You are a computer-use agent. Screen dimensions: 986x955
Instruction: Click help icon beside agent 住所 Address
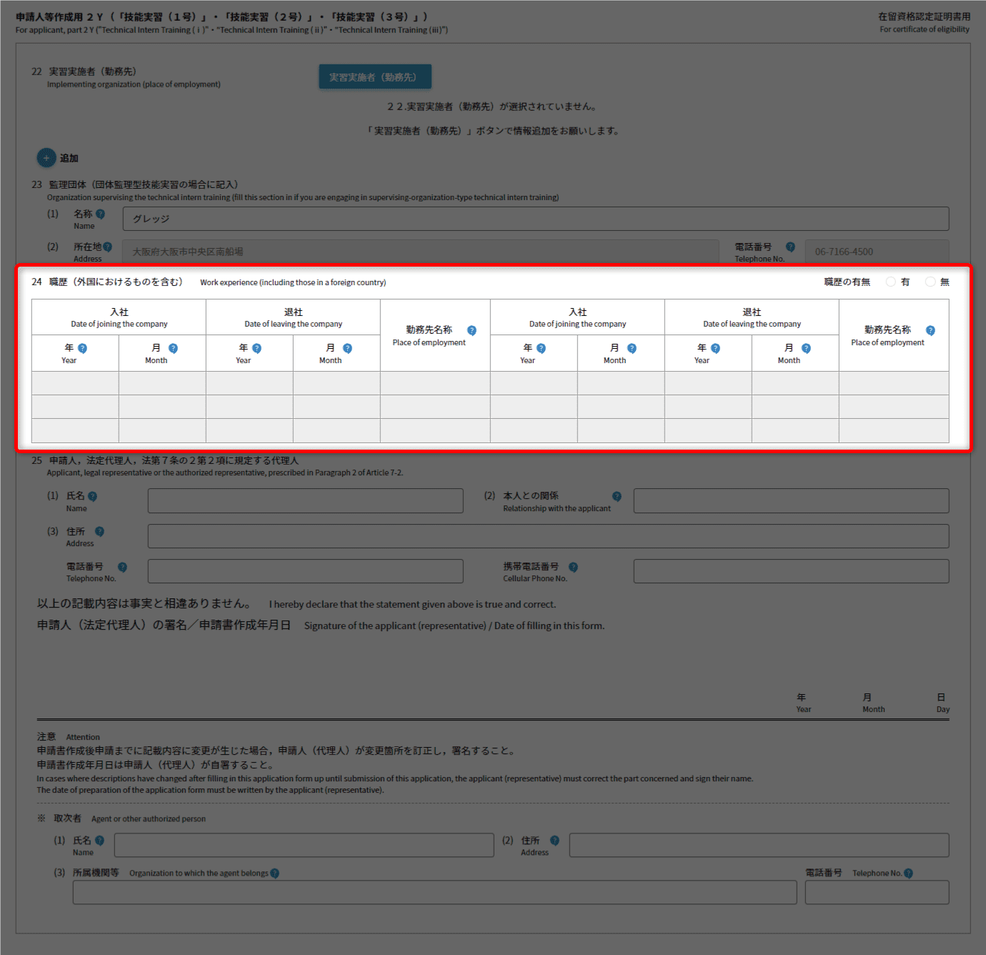[554, 841]
